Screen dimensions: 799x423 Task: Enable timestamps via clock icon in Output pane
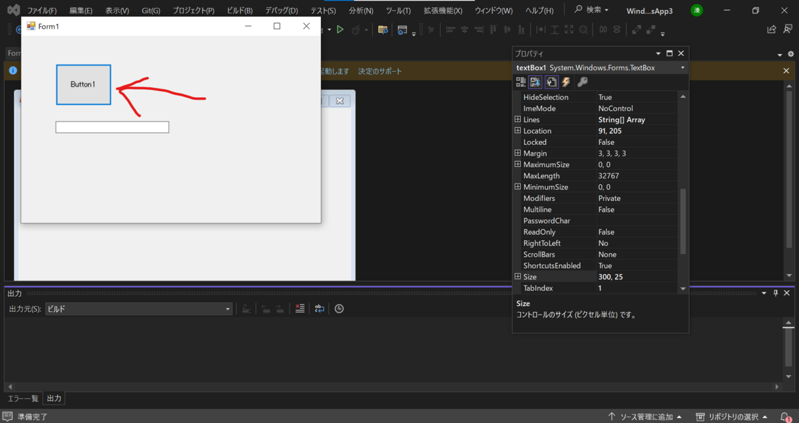tap(338, 308)
